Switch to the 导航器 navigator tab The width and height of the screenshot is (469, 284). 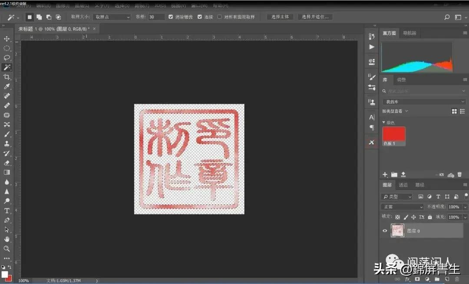409,33
